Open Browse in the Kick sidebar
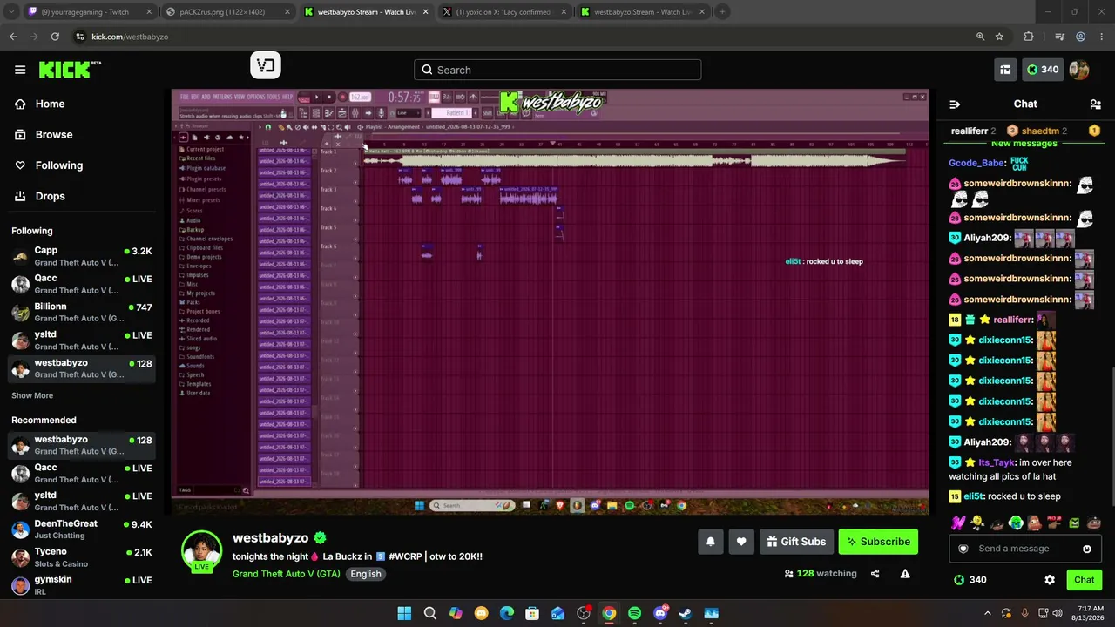This screenshot has height=627, width=1115. coord(53,135)
